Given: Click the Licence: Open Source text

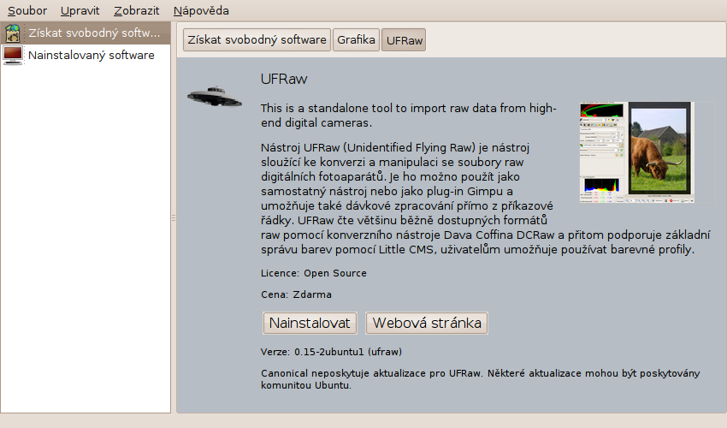Looking at the screenshot, I should pyautogui.click(x=313, y=273).
